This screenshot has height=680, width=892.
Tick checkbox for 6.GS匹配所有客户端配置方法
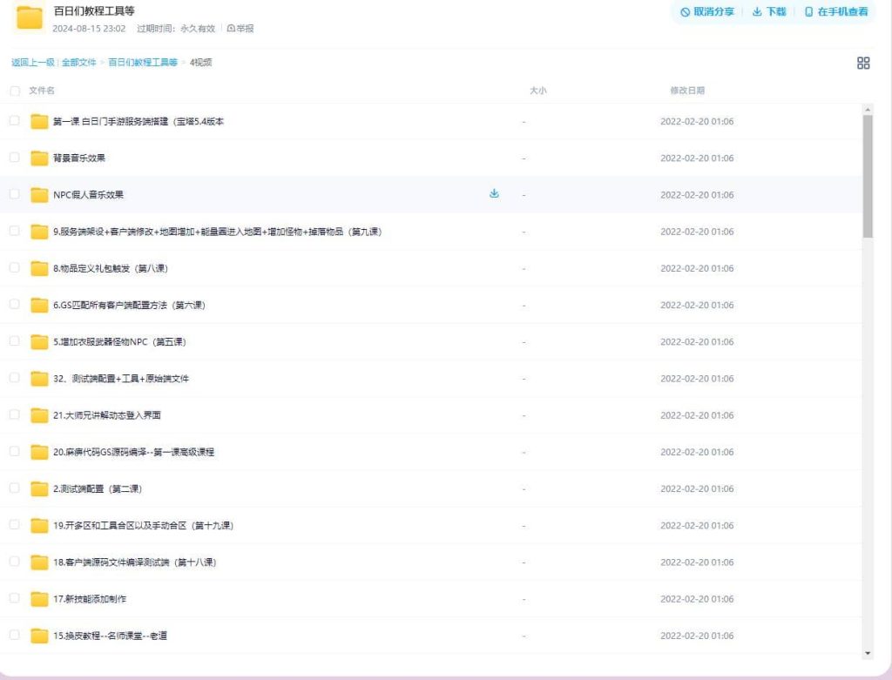[x=15, y=304]
